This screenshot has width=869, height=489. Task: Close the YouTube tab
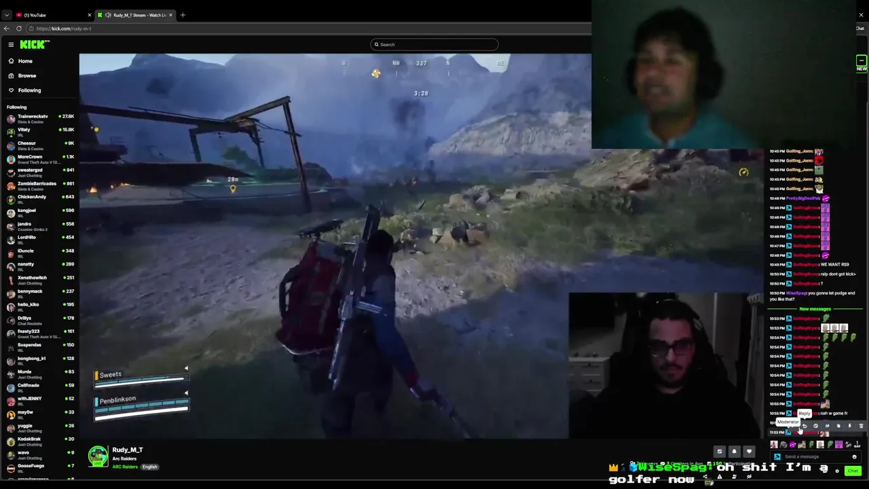coord(90,15)
